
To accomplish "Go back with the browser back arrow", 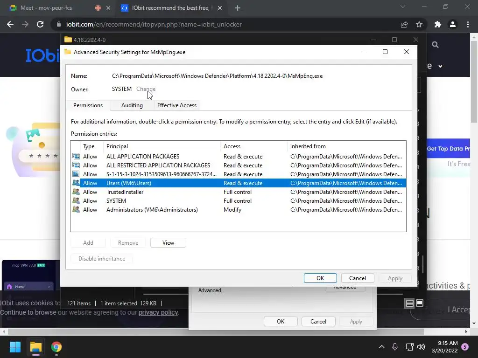I will point(10,24).
